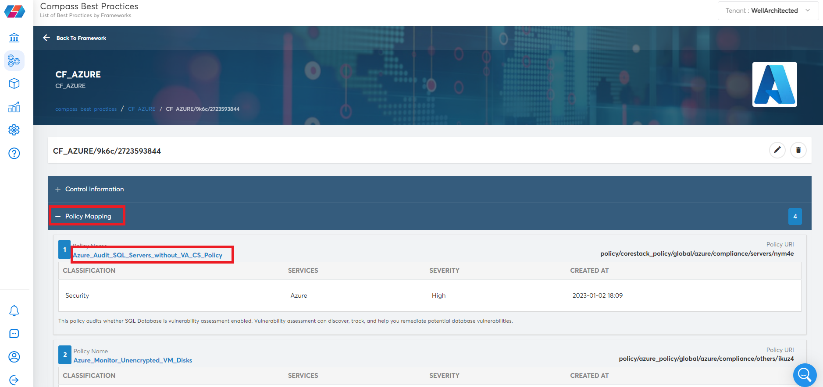823x387 pixels.
Task: Click the pencil edit icon for the control
Action: (x=777, y=150)
